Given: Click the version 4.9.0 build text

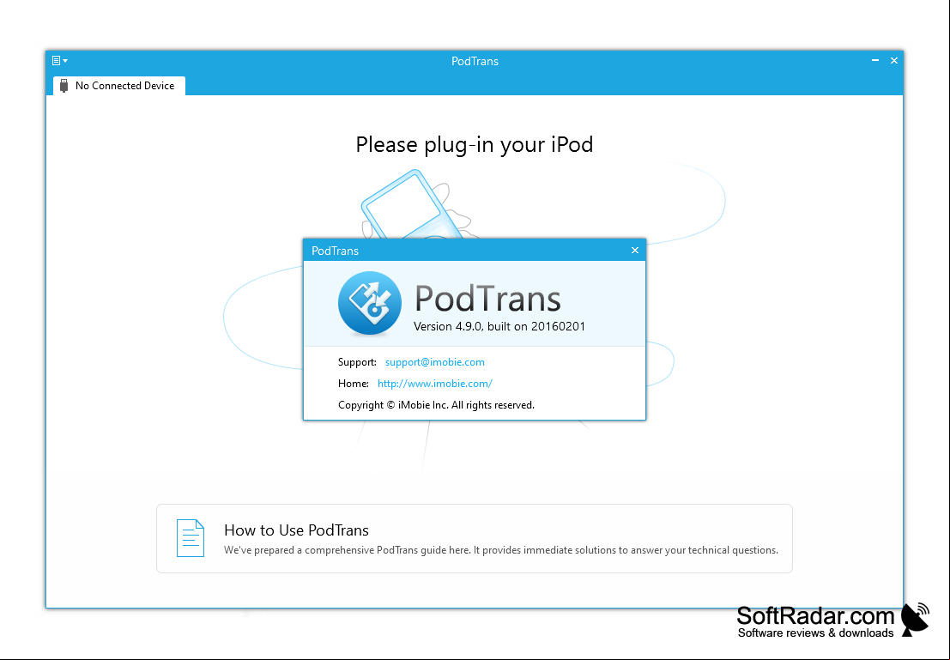Looking at the screenshot, I should pyautogui.click(x=499, y=326).
